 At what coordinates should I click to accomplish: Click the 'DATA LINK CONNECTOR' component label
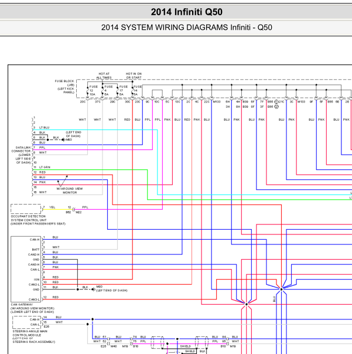pos(22,149)
